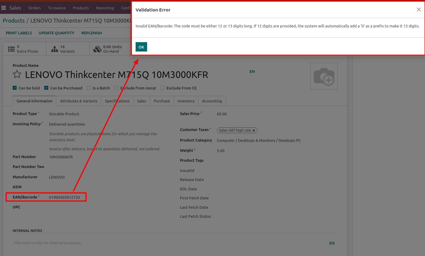Click the EN translate button beside product name

(252, 71)
